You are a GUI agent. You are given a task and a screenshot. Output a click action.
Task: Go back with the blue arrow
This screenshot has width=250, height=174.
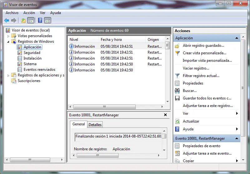tap(7, 20)
